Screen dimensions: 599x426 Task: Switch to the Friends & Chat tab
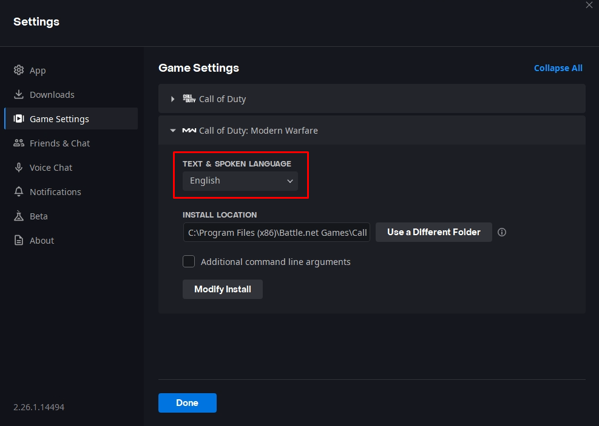pyautogui.click(x=71, y=143)
